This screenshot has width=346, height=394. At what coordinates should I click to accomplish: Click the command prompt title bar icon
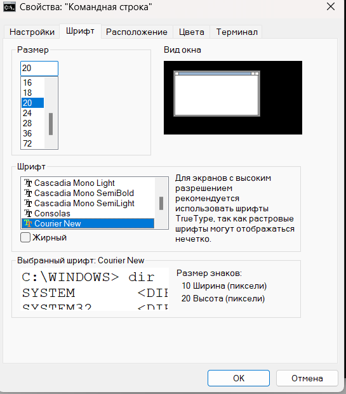(x=10, y=7)
